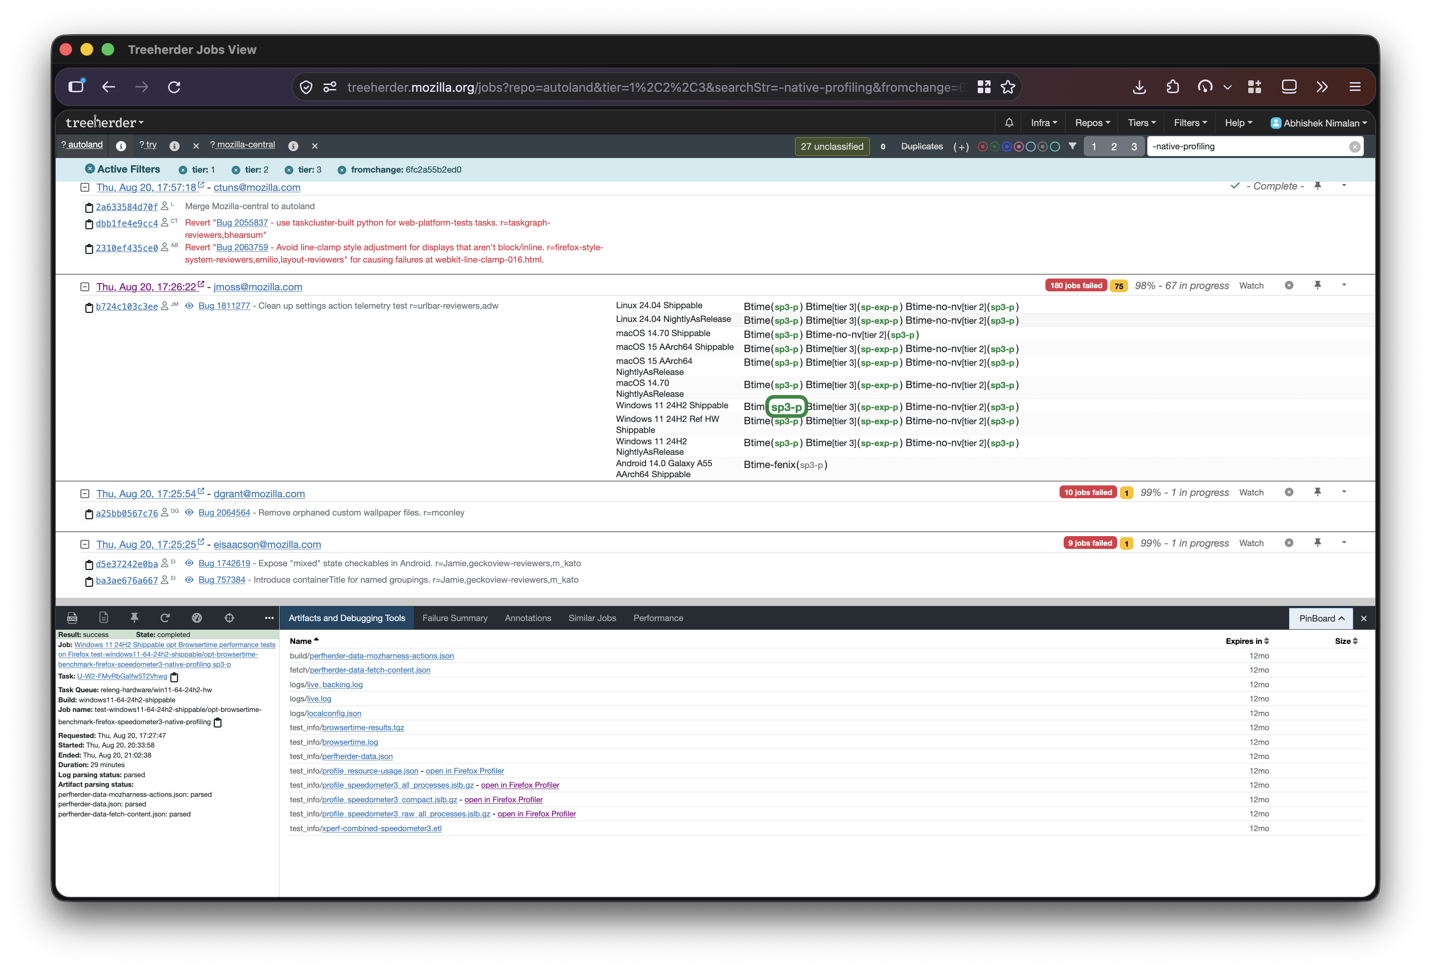Select the Artifacts and Debugging Tools tab
Screen dimensions: 1431x969
click(x=347, y=618)
